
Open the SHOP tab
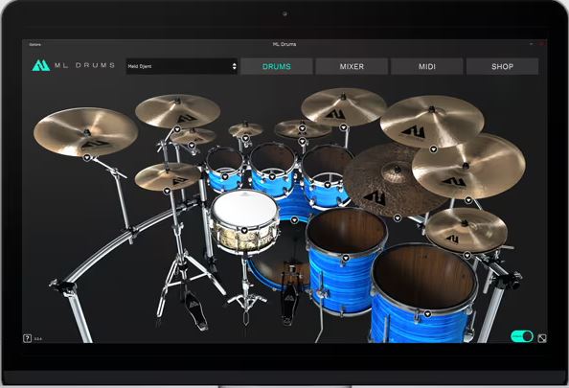coord(502,66)
